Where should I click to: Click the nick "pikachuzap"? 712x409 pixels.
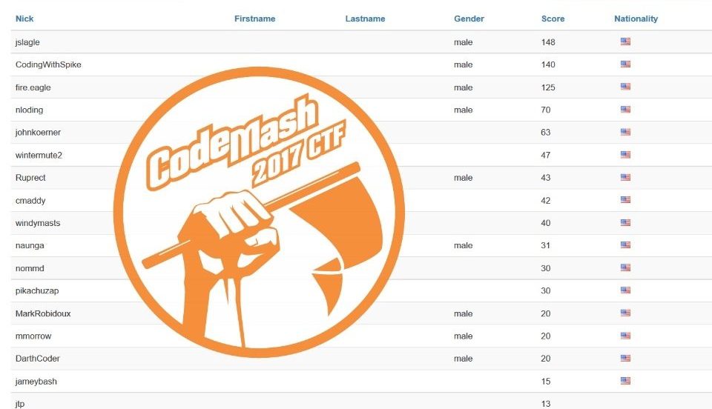coord(37,290)
